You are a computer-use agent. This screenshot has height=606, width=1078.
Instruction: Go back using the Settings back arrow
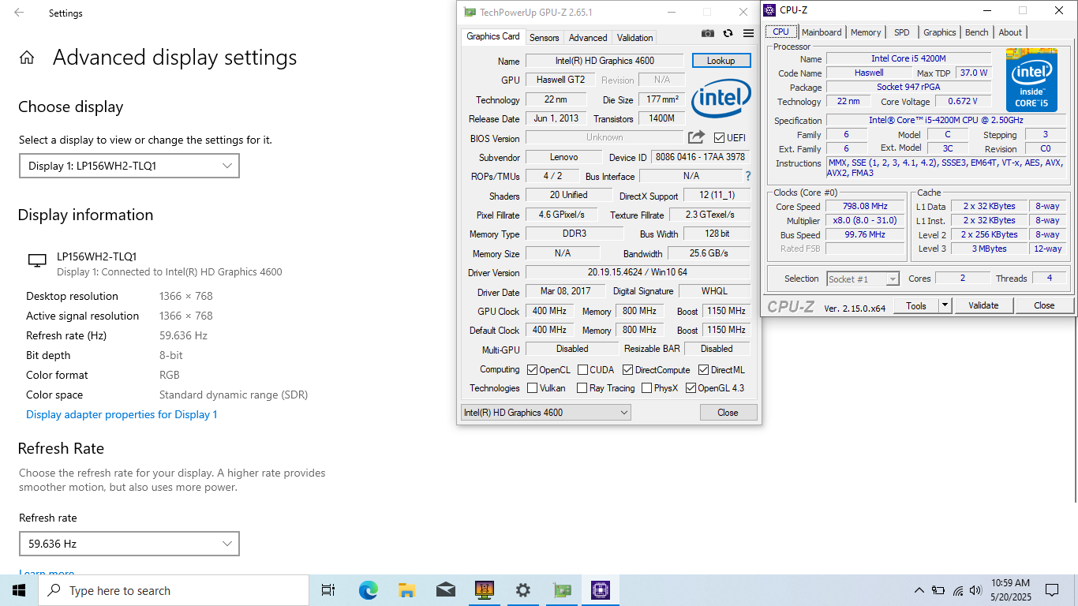(x=19, y=13)
